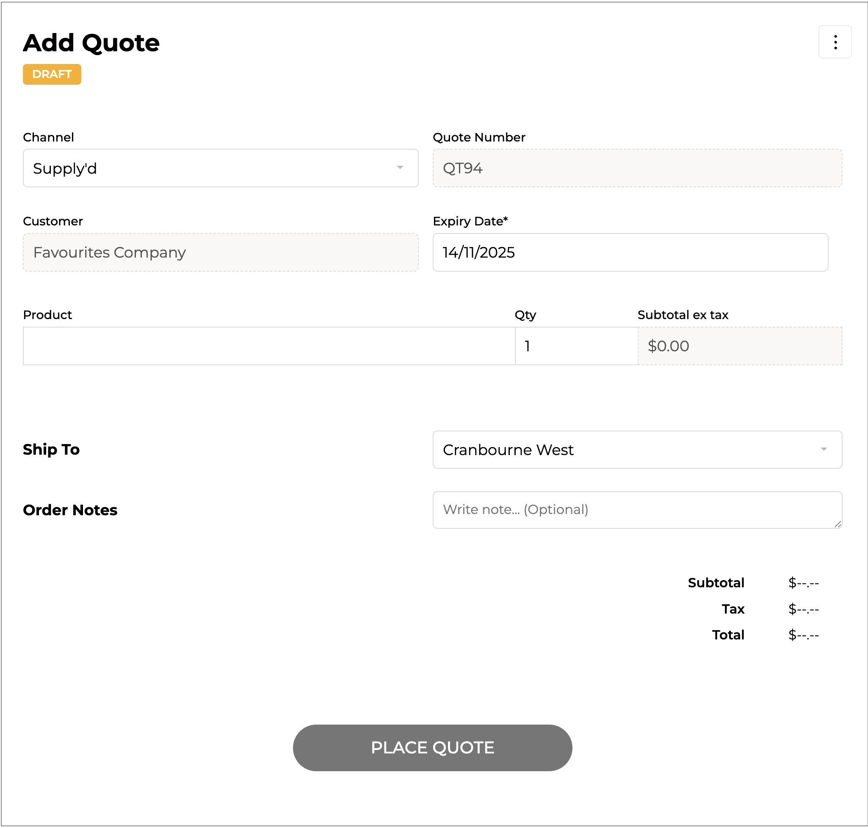Open the three-dot more options menu
This screenshot has height=828, width=868.
(x=835, y=42)
